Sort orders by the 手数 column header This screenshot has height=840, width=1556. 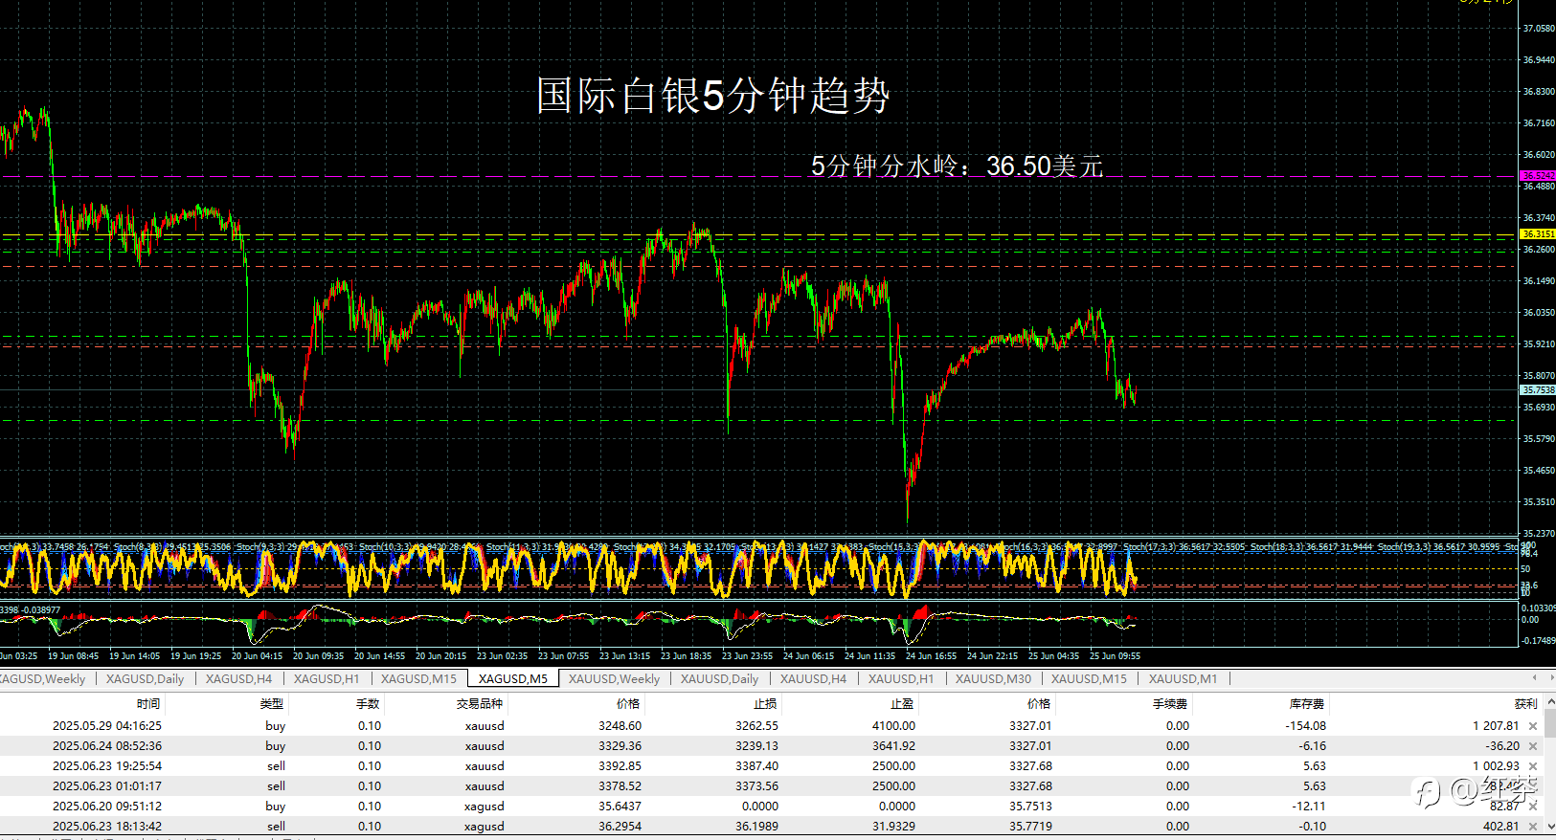(x=368, y=704)
